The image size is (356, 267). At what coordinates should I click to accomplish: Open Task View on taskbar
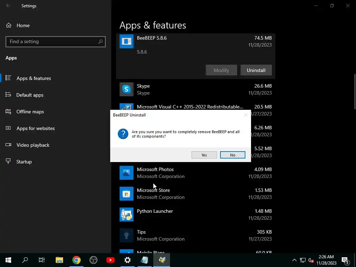[42, 260]
